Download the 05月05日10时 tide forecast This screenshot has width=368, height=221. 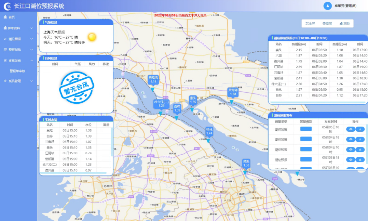click(x=360, y=129)
